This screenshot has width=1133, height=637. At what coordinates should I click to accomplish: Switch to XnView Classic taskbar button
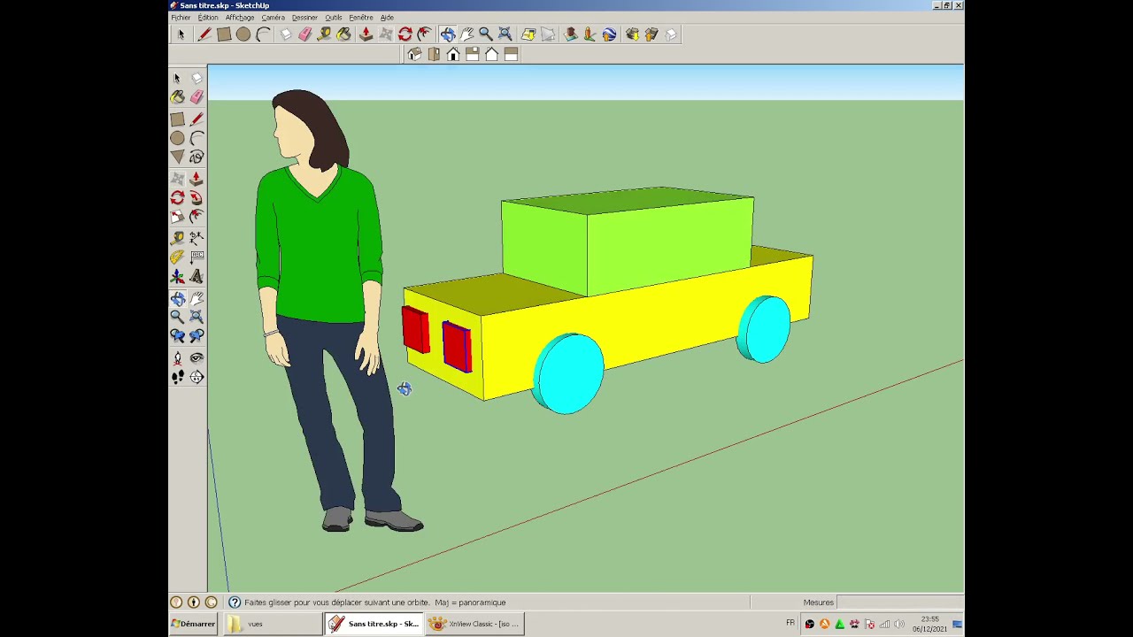click(475, 624)
